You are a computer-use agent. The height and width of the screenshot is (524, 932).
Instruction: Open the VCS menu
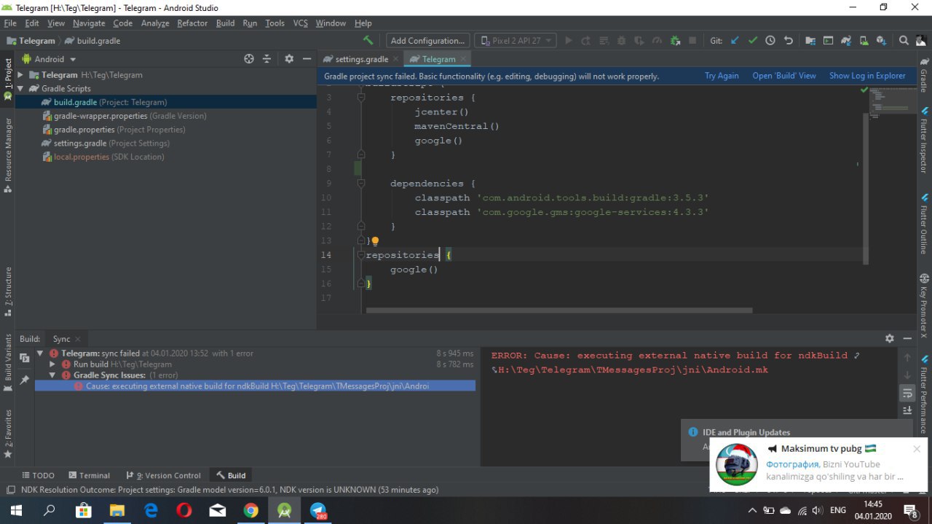pyautogui.click(x=301, y=23)
